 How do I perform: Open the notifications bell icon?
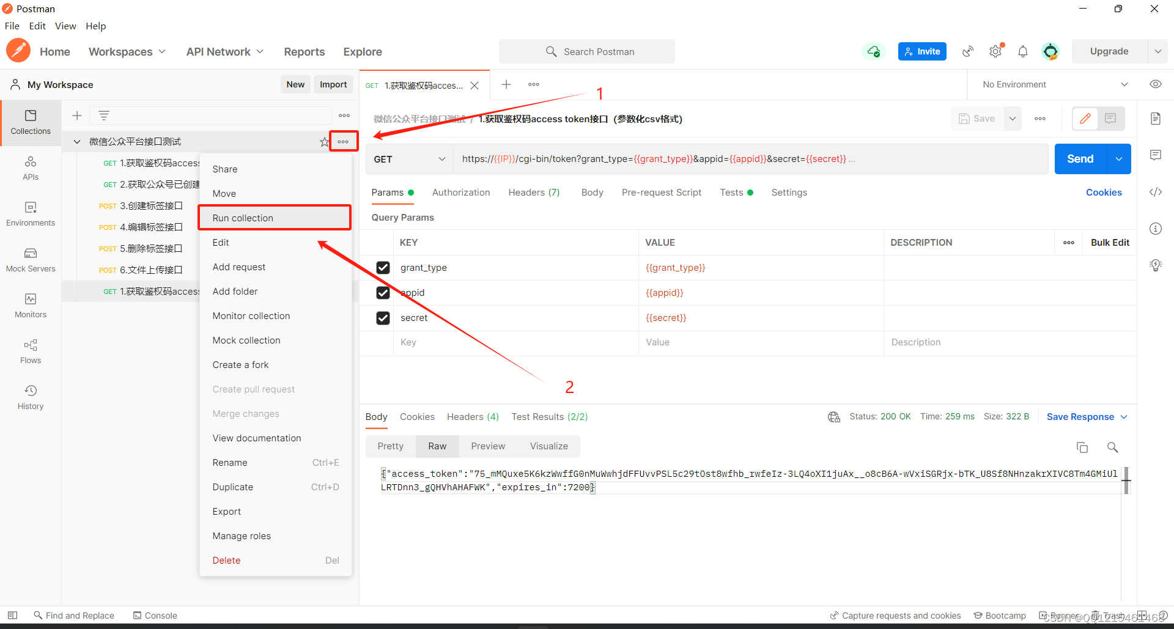pos(1023,51)
